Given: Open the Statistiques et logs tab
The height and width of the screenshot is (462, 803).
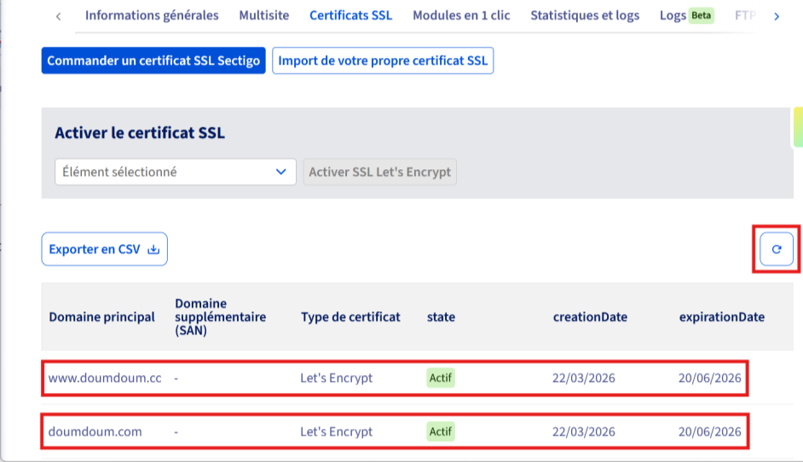Looking at the screenshot, I should (584, 15).
